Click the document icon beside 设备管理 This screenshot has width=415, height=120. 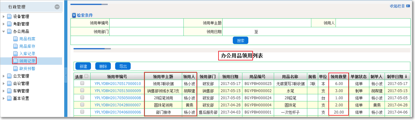[9, 16]
